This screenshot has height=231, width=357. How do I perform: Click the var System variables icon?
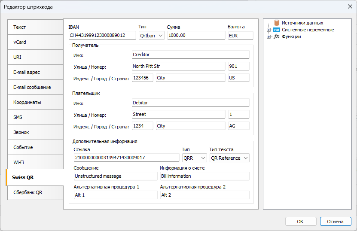[276, 30]
